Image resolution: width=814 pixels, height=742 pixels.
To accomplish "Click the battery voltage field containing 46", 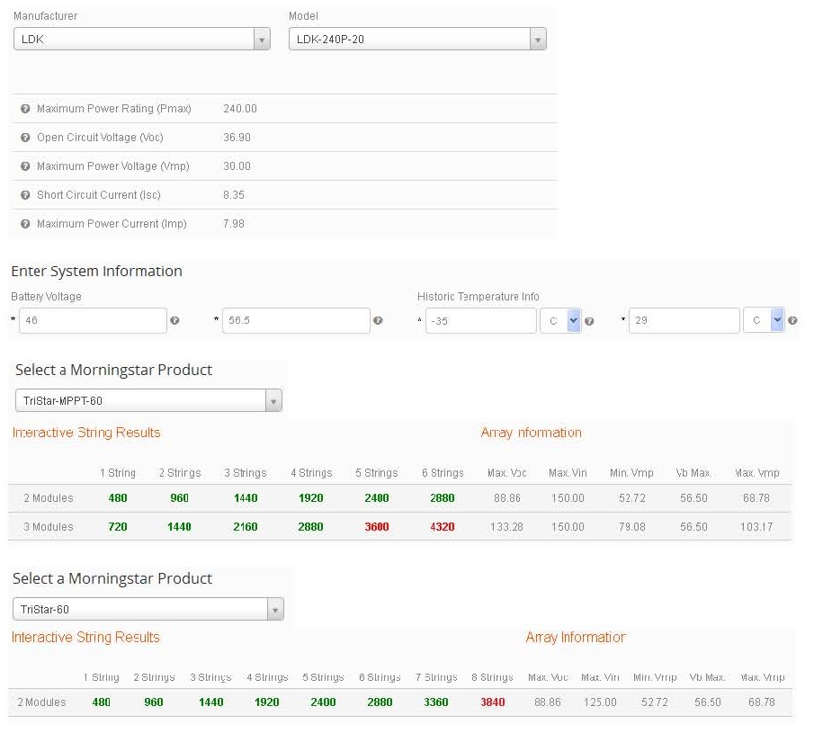I will (93, 321).
